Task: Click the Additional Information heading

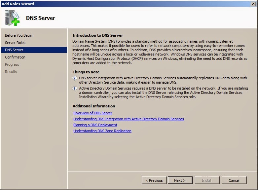Action: (94, 106)
